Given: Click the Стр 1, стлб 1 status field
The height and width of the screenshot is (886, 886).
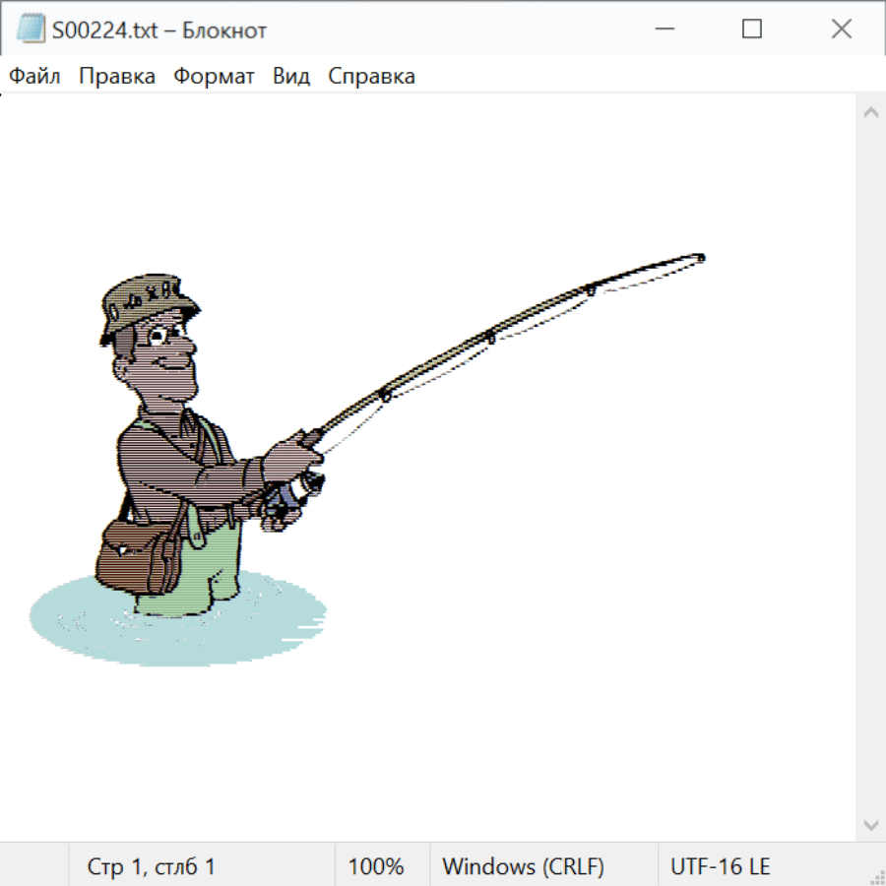Looking at the screenshot, I should pos(152,866).
